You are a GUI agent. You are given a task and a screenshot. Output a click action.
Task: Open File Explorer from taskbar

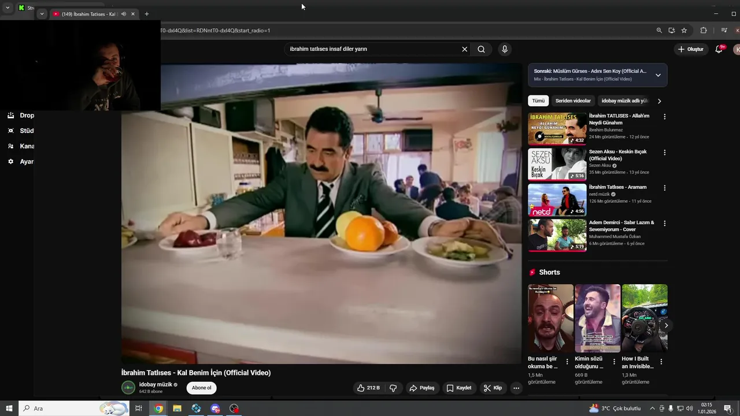(x=177, y=408)
